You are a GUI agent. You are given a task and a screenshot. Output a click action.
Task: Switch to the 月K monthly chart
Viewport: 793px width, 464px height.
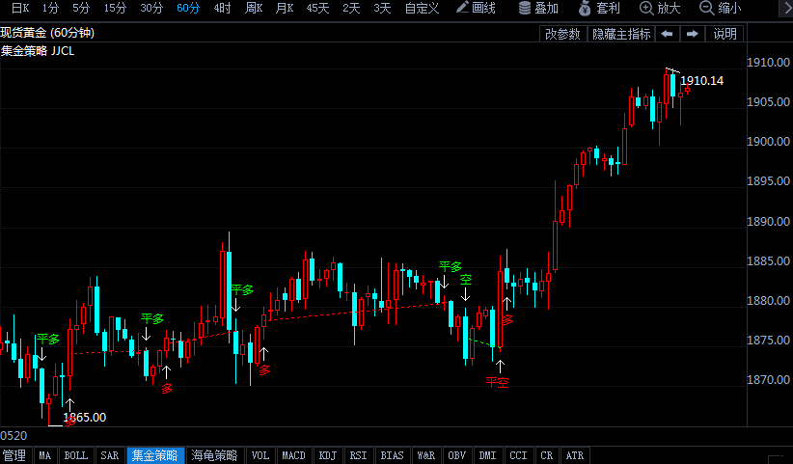(x=285, y=8)
